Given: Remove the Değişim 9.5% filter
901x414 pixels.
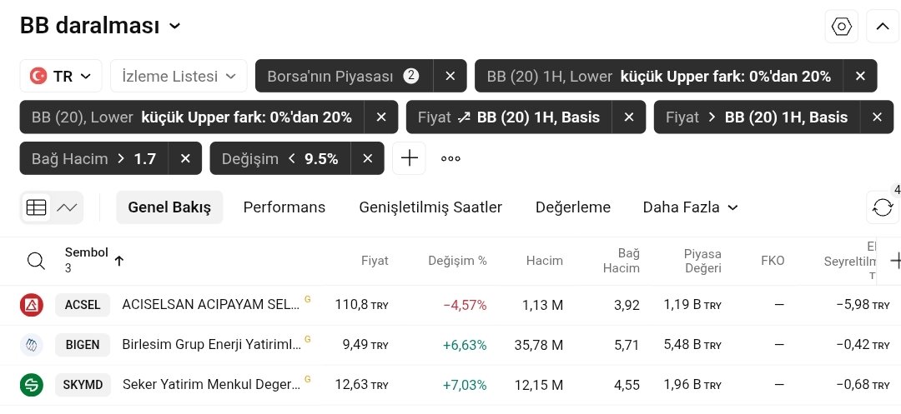Looking at the screenshot, I should point(368,158).
